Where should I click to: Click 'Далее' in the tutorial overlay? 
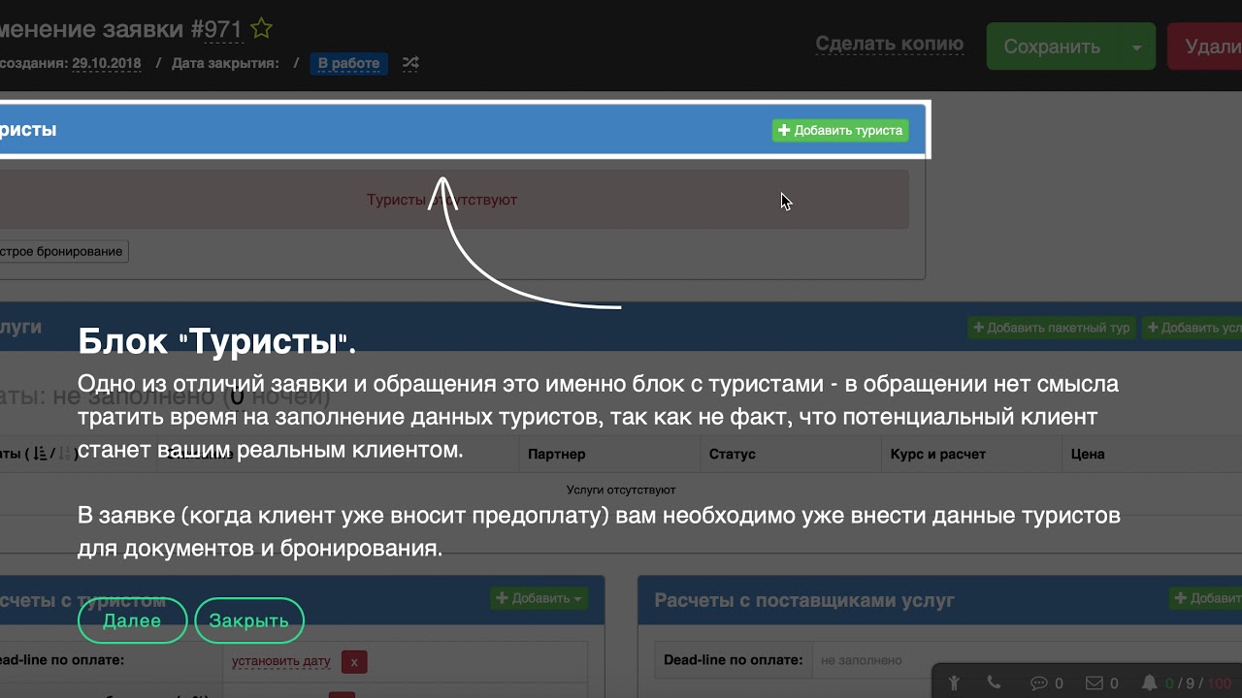click(132, 620)
